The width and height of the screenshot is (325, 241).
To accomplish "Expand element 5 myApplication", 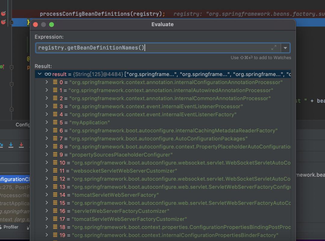I will point(47,122).
